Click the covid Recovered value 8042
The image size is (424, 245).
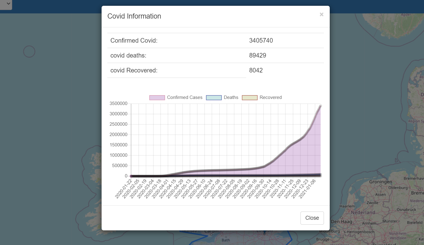pos(256,70)
